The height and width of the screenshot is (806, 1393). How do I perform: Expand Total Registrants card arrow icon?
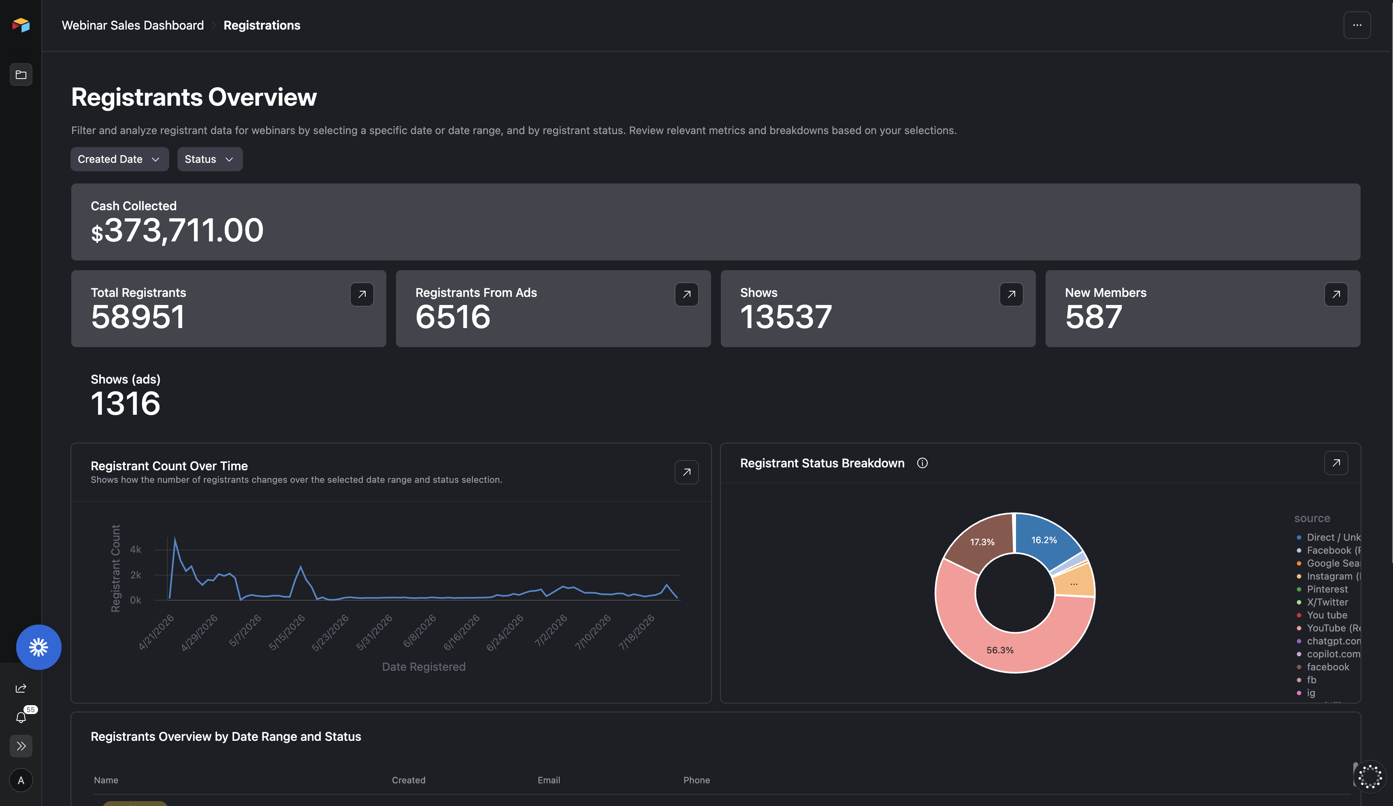click(x=362, y=294)
